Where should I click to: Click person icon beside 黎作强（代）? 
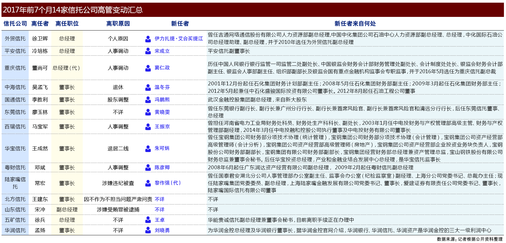(x=148, y=183)
